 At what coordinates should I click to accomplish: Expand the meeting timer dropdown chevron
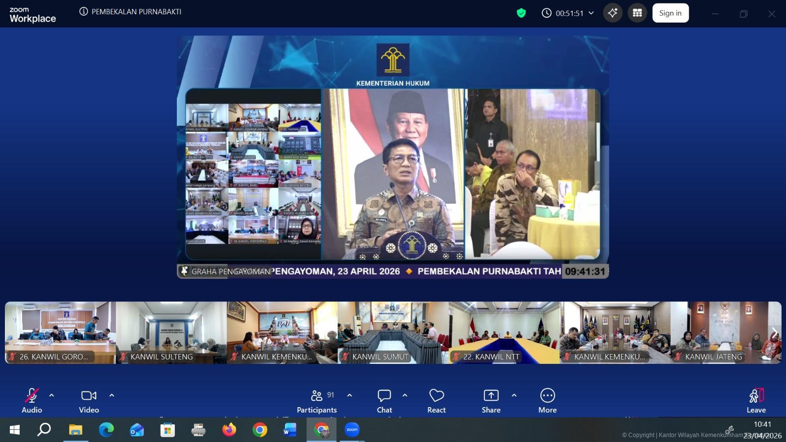coord(591,13)
